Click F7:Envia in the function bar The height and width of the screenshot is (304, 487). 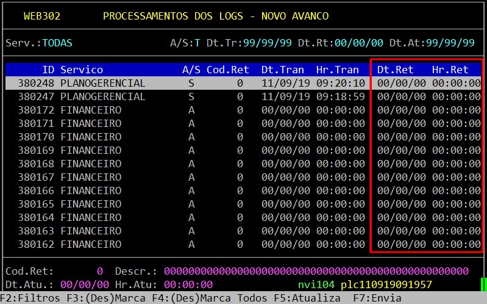[377, 298]
